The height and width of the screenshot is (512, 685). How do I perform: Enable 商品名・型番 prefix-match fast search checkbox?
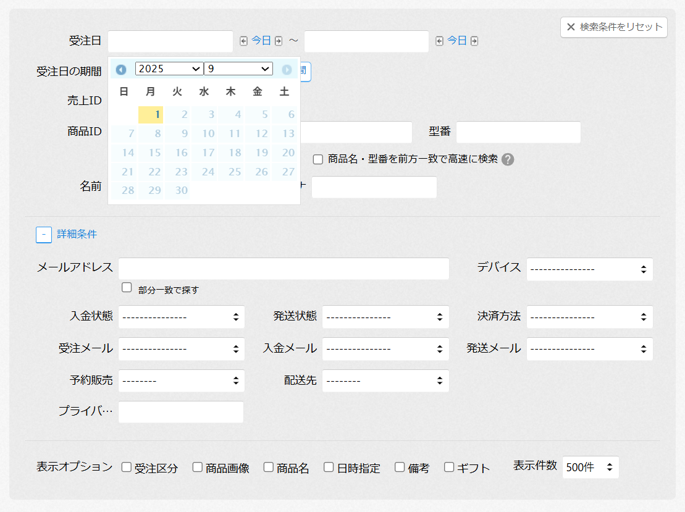point(318,159)
